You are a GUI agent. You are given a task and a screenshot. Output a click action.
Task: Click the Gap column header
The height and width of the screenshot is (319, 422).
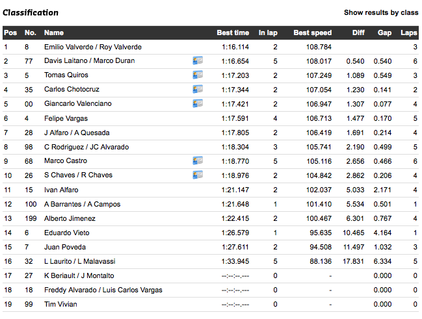click(384, 32)
